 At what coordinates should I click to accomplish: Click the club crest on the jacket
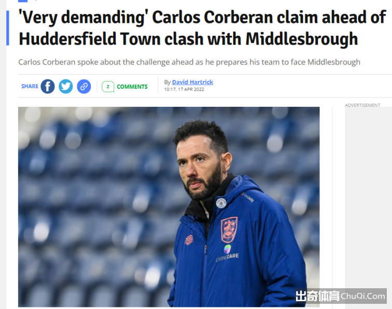229,230
